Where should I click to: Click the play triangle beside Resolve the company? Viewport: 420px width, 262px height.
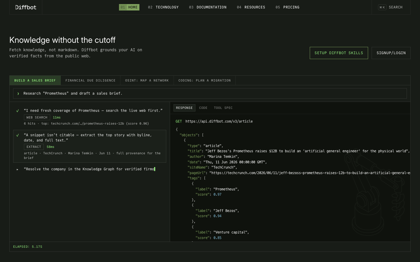17,169
